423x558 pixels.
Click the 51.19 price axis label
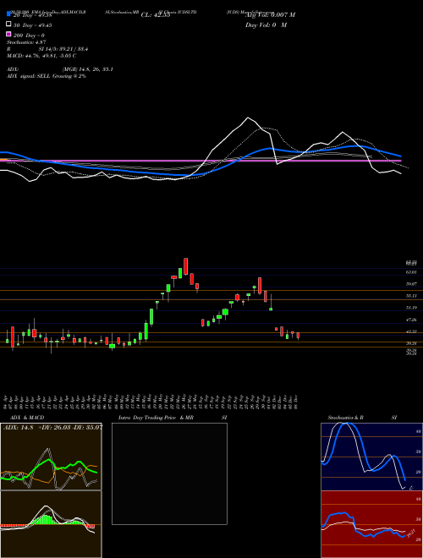coord(411,308)
